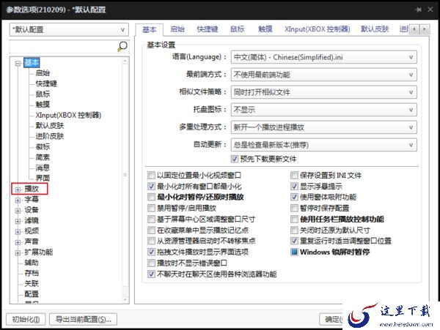Open the 相似文件策略 dropdown
Image resolution: width=440 pixels, height=330 pixels.
(323, 92)
